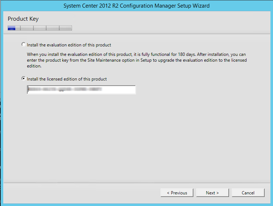
Task: Cancel the setup wizard
Action: 248,193
